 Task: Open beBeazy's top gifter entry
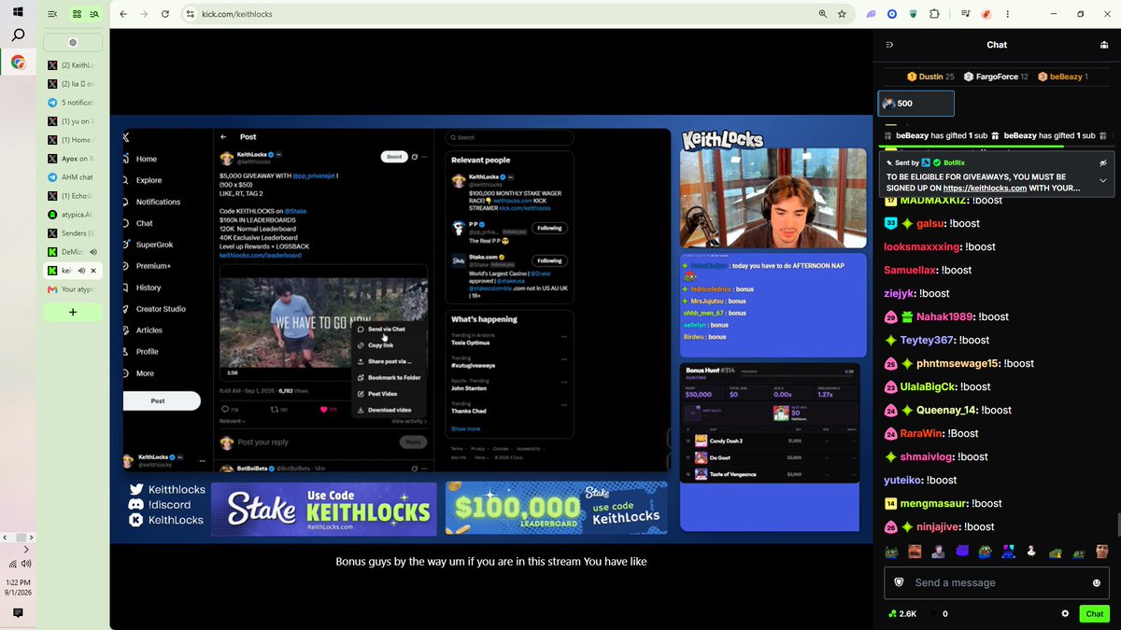coord(1062,77)
